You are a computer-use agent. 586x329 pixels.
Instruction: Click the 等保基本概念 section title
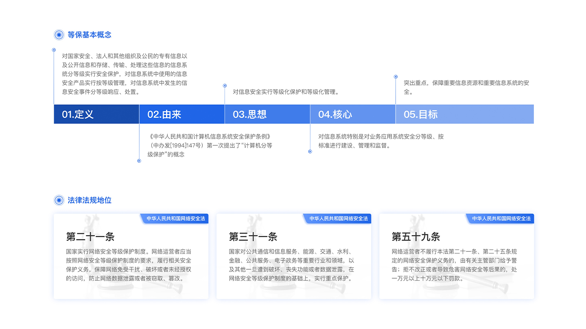[90, 35]
